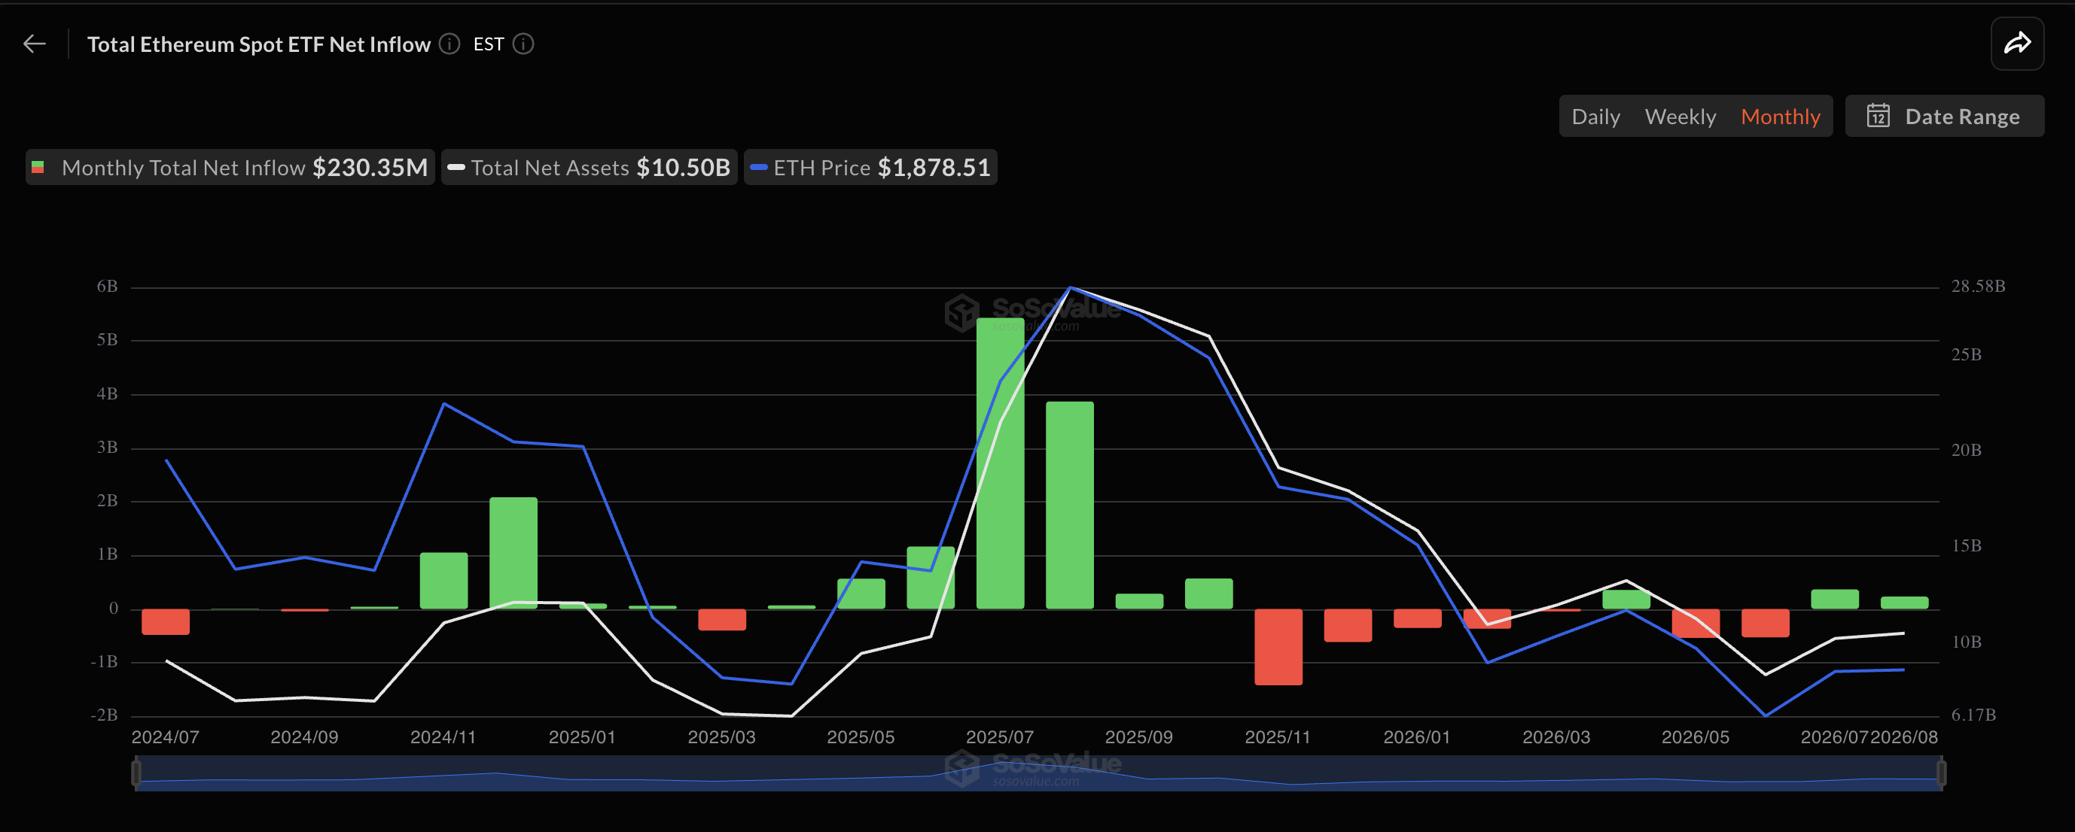Open info icon next to EST label
Viewport: 2075px width, 832px height.
point(523,44)
